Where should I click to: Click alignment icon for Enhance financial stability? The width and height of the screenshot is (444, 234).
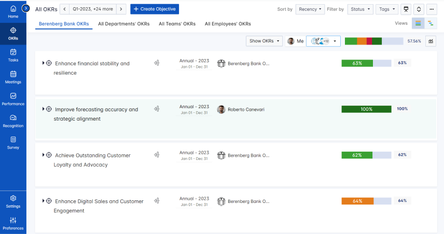(157, 63)
